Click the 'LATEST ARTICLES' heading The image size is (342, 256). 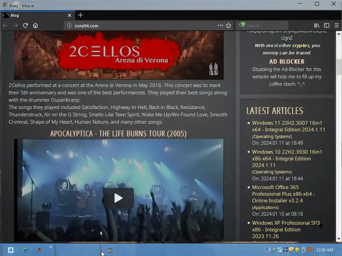pos(275,111)
